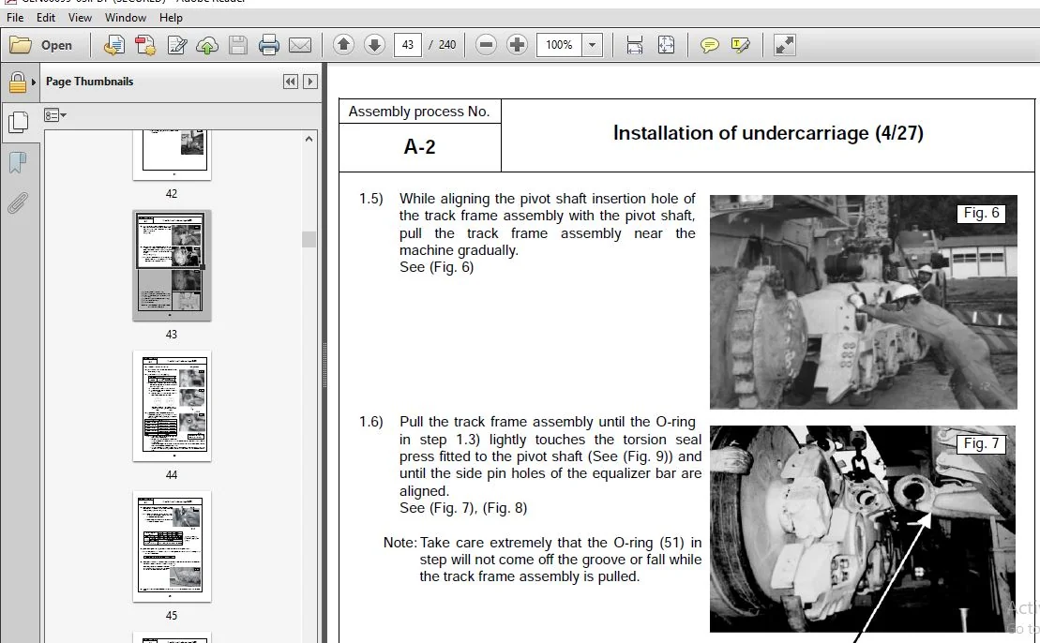Select page 42 thumbnail
The height and width of the screenshot is (643, 1040).
coord(172,155)
